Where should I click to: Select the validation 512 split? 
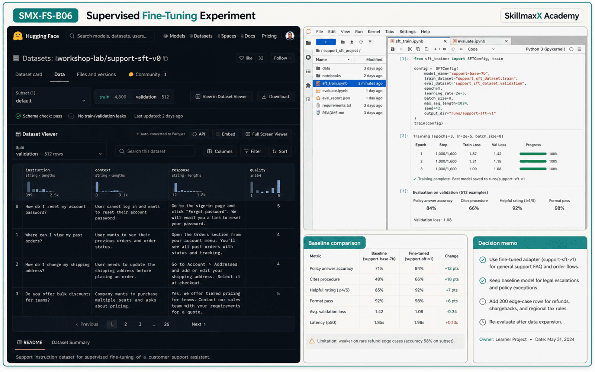[152, 97]
